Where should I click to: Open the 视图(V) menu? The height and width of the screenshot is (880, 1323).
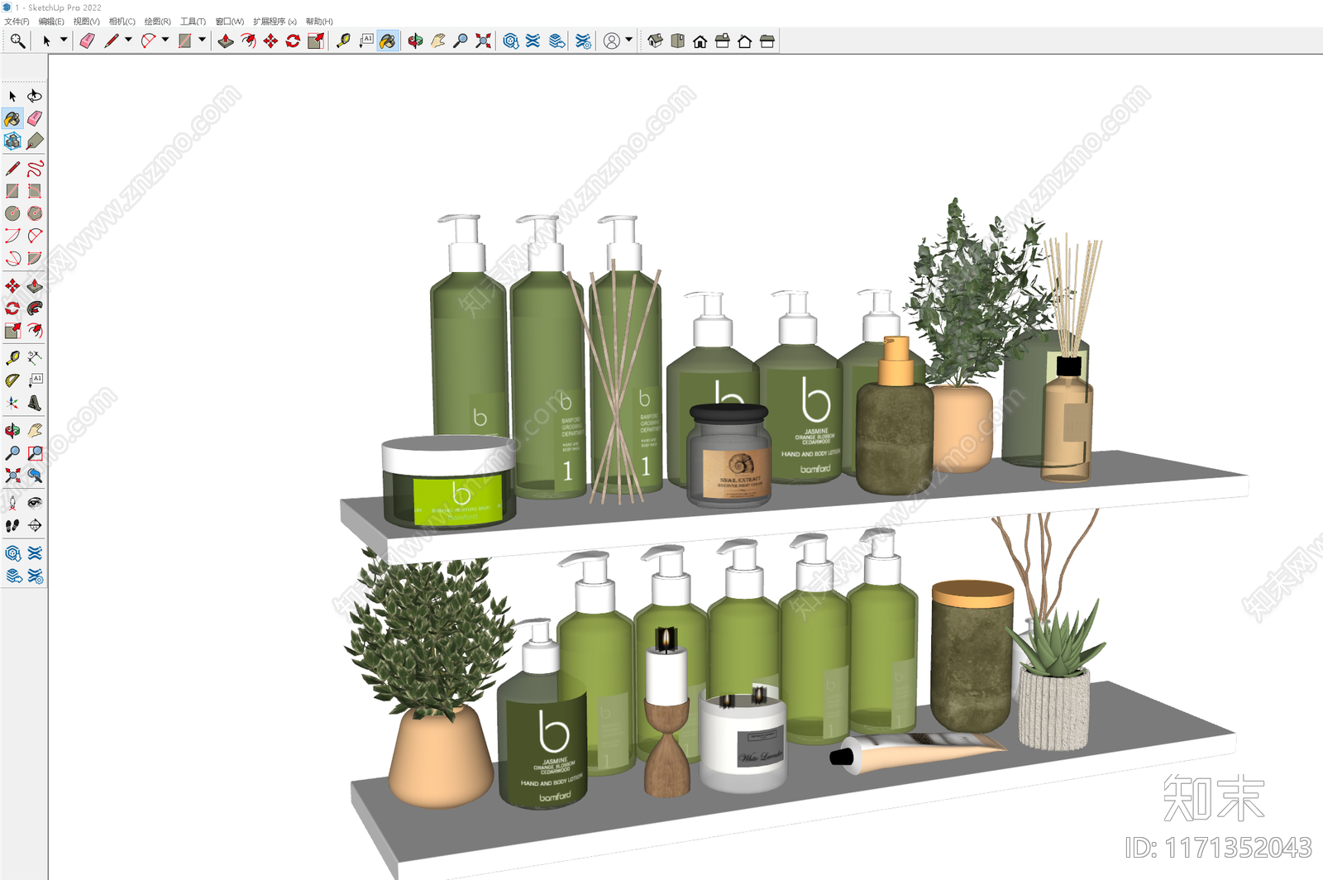86,22
